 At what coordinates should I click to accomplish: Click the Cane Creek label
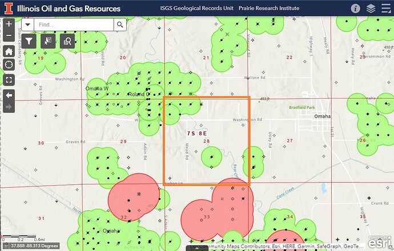tap(285, 193)
